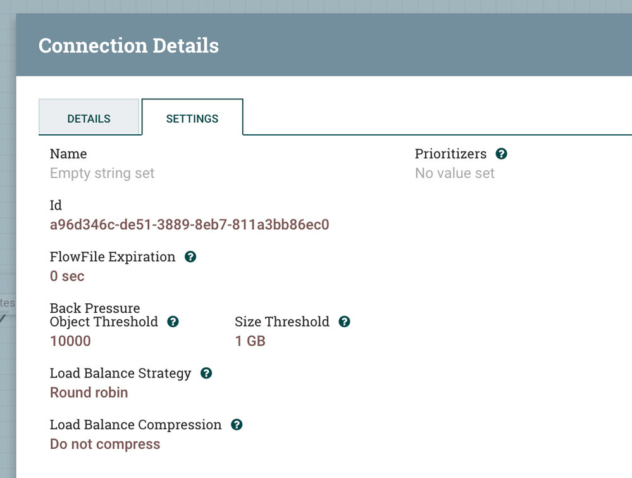This screenshot has width=632, height=478.
Task: Click the Object Threshold help icon
Action: point(173,322)
